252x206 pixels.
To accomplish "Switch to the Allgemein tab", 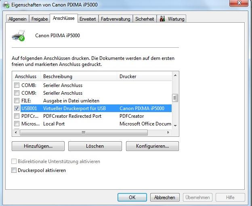I will click(17, 19).
